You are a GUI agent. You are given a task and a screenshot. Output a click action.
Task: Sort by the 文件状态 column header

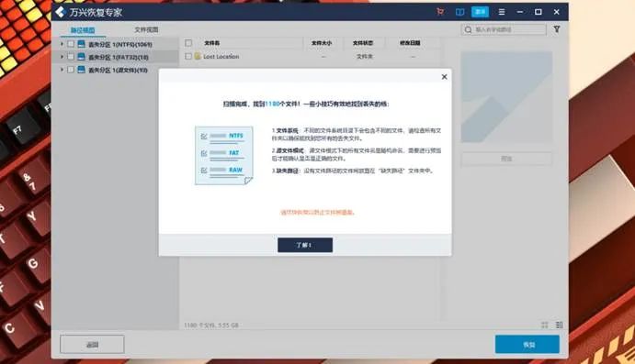click(x=363, y=43)
